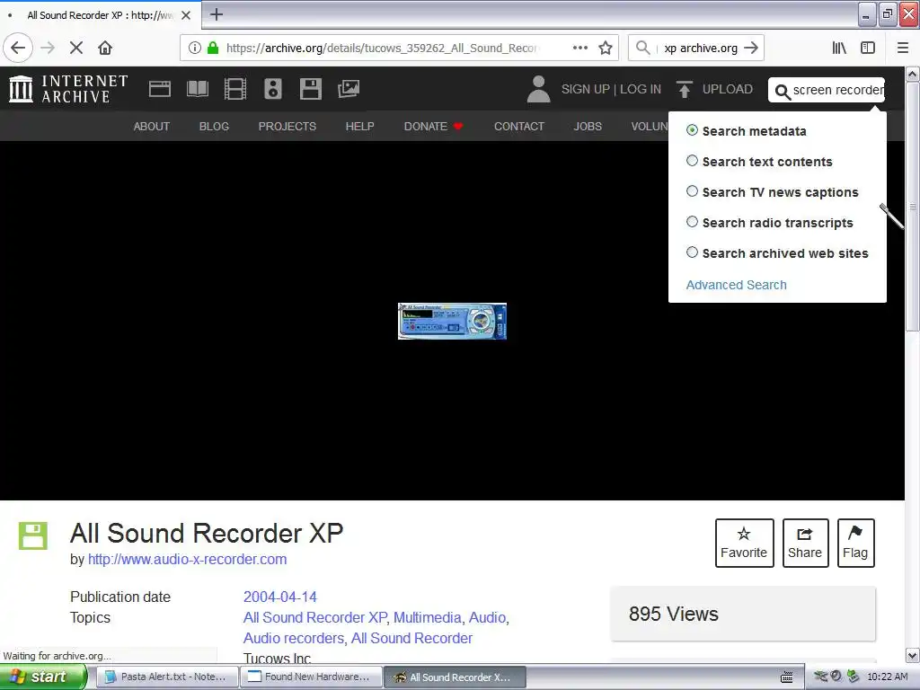Image resolution: width=920 pixels, height=690 pixels.
Task: Open the Texts book icon
Action: pyautogui.click(x=197, y=89)
